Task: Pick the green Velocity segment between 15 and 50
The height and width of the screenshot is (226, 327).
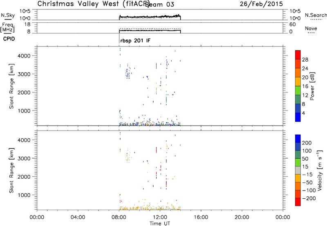Action: coord(298,162)
